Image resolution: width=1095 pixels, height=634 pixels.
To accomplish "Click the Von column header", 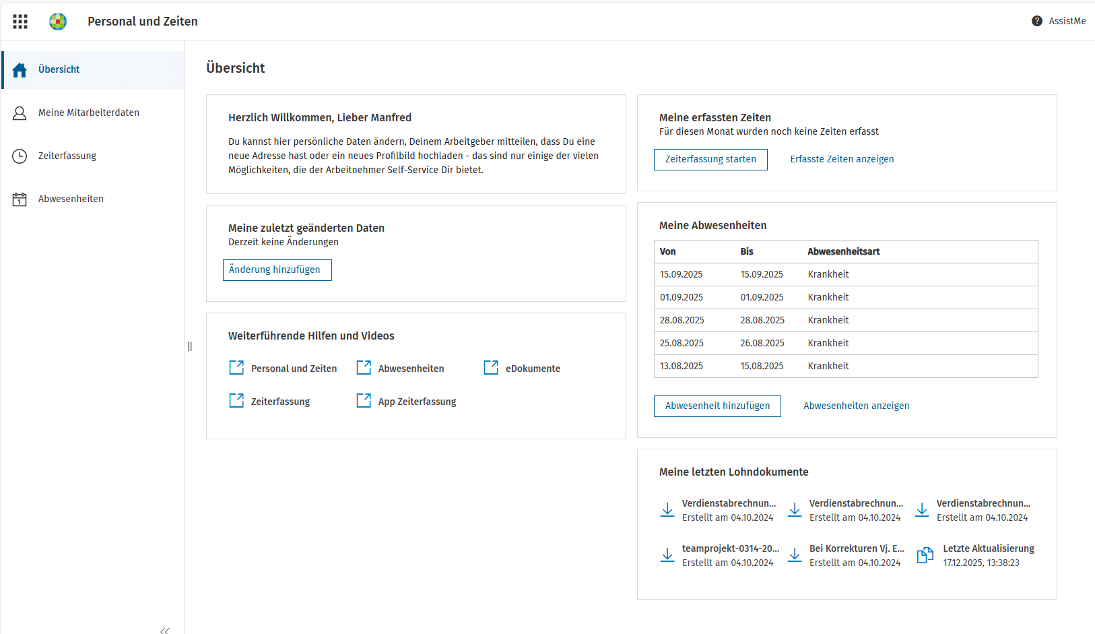I will pyautogui.click(x=667, y=252).
